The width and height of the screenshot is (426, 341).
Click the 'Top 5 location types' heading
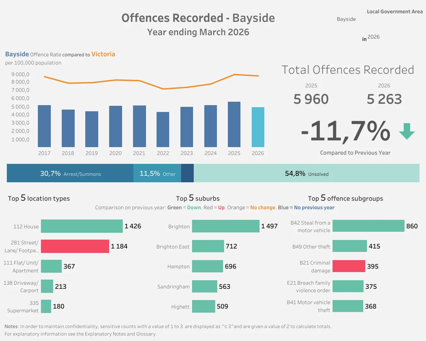(39, 198)
